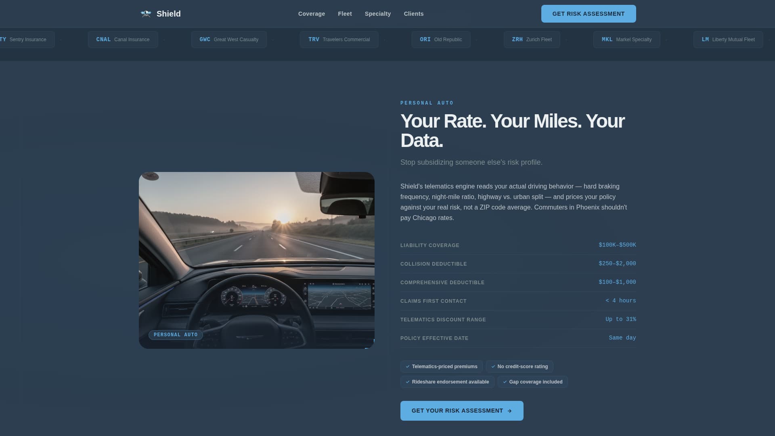Click GET YOUR RISK ASSESSMENT
775x436 pixels.
coord(461,411)
